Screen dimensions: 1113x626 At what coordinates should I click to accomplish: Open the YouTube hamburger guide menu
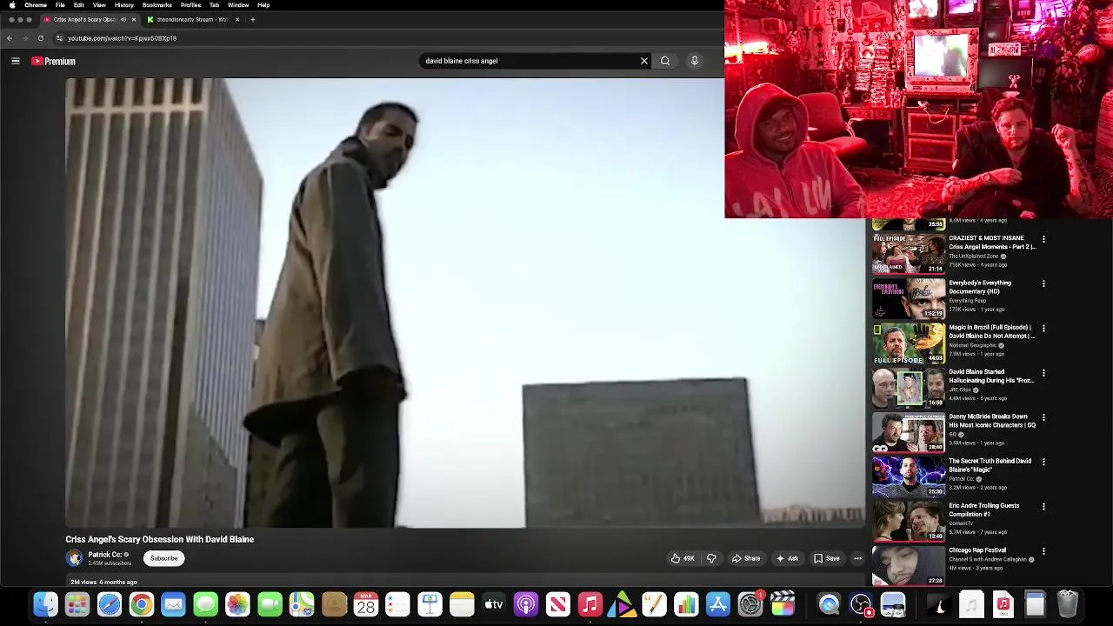click(x=15, y=61)
